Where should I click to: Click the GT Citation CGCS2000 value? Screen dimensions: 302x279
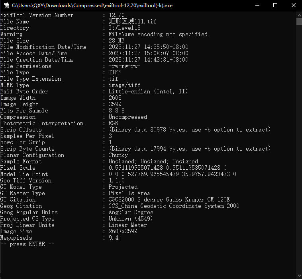click(x=169, y=200)
